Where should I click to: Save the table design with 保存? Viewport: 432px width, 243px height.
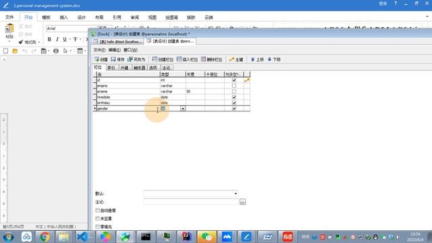pyautogui.click(x=117, y=59)
